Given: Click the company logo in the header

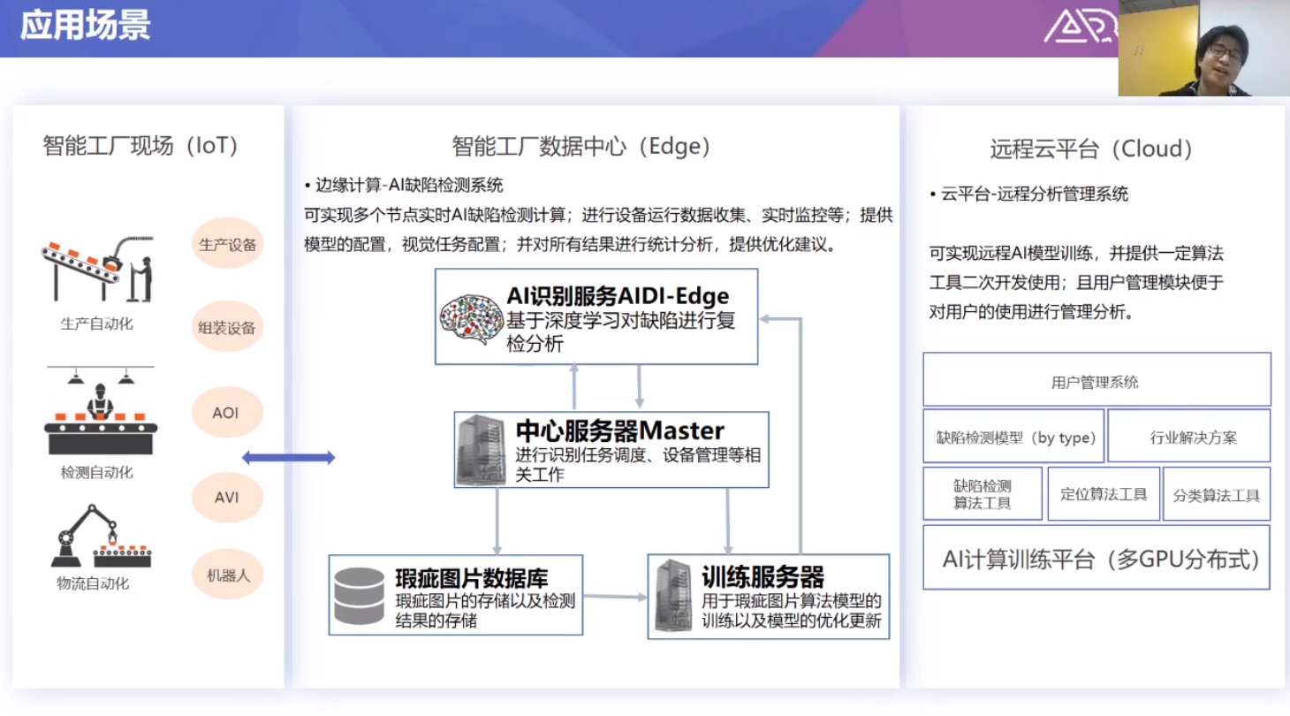Looking at the screenshot, I should click(1080, 27).
